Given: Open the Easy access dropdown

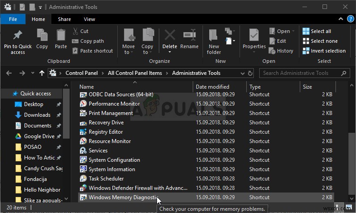Looking at the screenshot, I should click(x=230, y=41).
